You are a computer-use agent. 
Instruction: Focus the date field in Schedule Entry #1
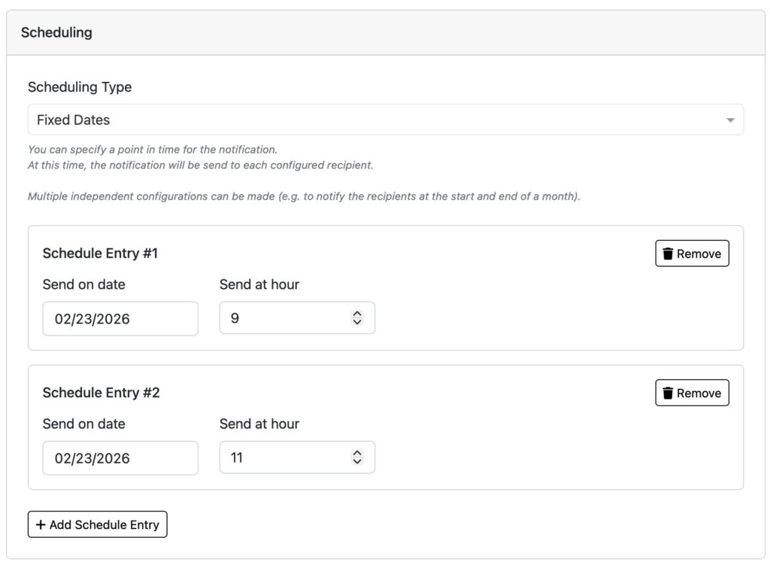120,319
